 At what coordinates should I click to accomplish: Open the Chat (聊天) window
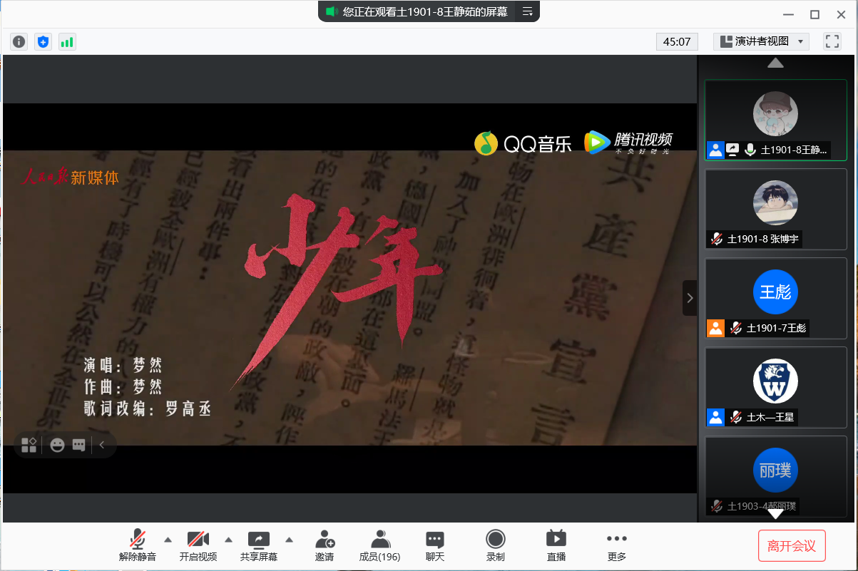pyautogui.click(x=434, y=545)
